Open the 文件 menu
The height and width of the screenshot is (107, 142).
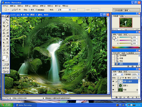tap(5, 6)
